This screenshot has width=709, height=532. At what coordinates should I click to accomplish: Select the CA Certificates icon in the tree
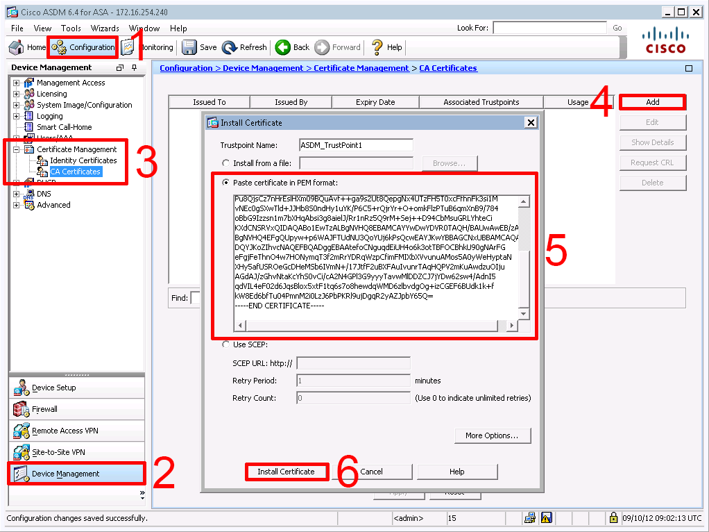(x=42, y=172)
